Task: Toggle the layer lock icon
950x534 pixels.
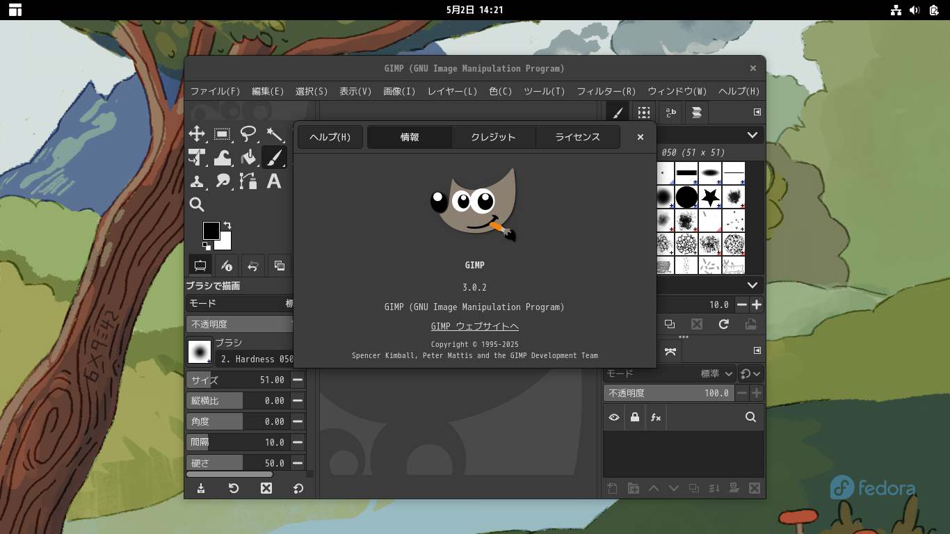Action: click(634, 417)
